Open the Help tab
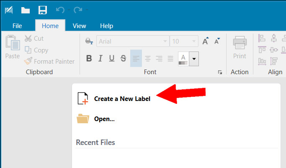 (106, 26)
